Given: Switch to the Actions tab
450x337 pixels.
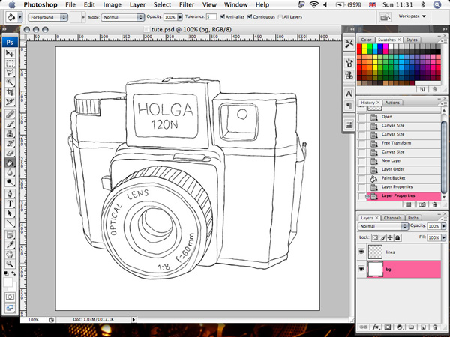Looking at the screenshot, I should coord(392,103).
